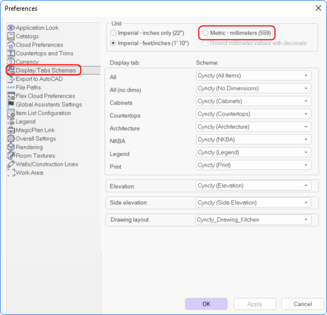
Task: Open the Elevation scheme dropdown
Action: click(253, 185)
